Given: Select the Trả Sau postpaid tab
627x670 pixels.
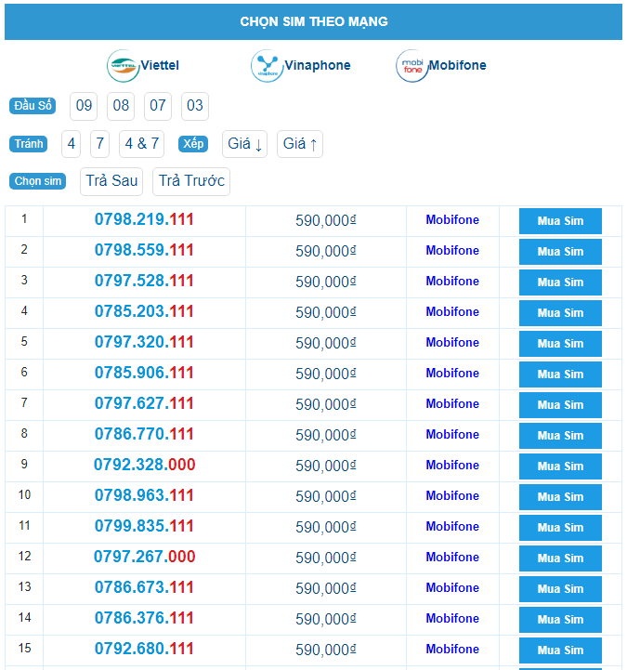Looking at the screenshot, I should 111,181.
